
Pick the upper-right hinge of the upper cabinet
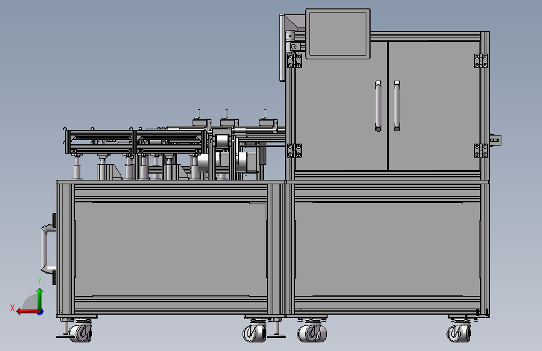(481, 61)
